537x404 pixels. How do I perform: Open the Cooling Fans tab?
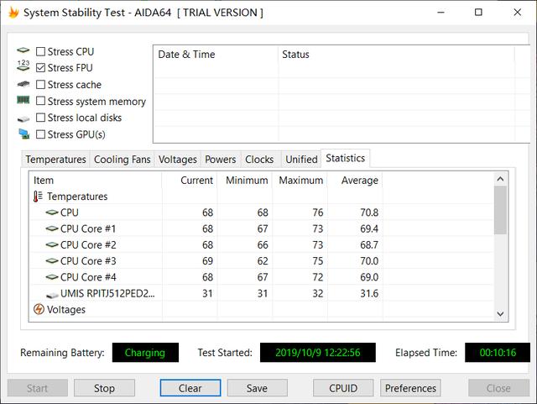coord(122,160)
